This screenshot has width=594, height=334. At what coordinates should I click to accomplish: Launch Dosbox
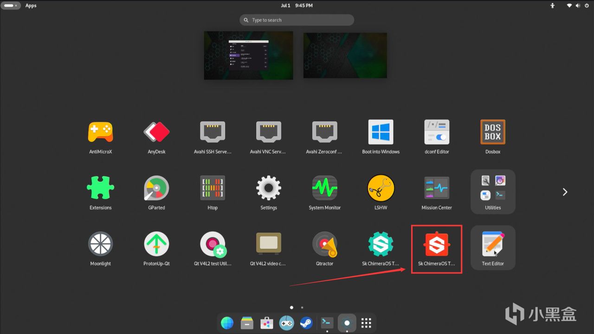point(493,132)
